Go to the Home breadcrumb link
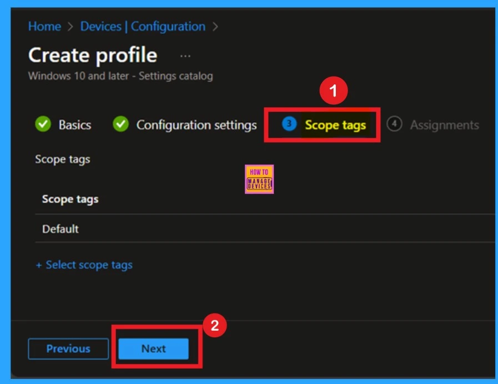This screenshot has height=384, width=498. (44, 26)
